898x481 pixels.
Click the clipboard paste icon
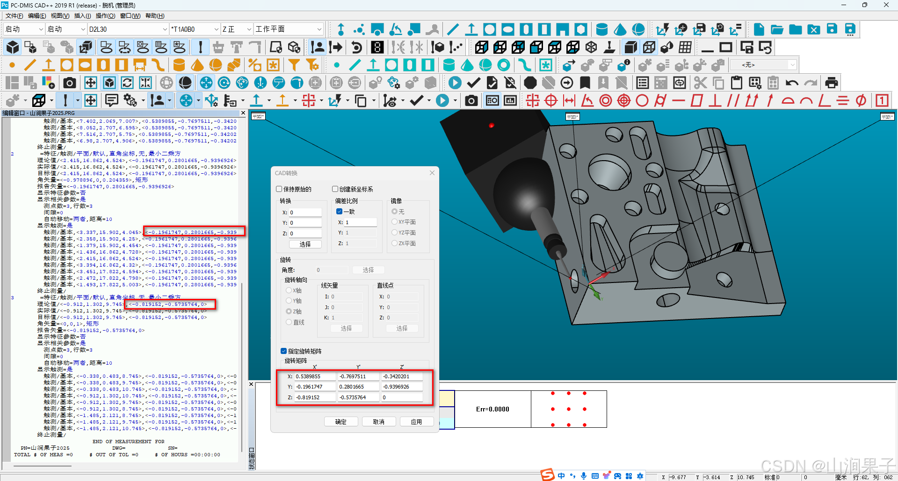pos(737,83)
